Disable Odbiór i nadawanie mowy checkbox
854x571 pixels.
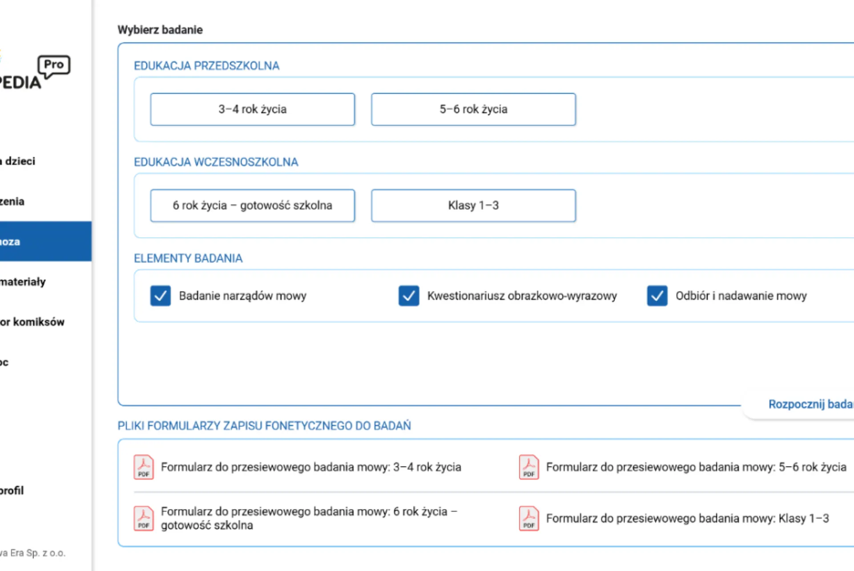coord(657,296)
